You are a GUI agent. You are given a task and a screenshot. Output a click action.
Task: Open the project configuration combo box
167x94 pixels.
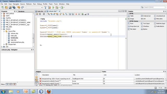tap(34, 8)
